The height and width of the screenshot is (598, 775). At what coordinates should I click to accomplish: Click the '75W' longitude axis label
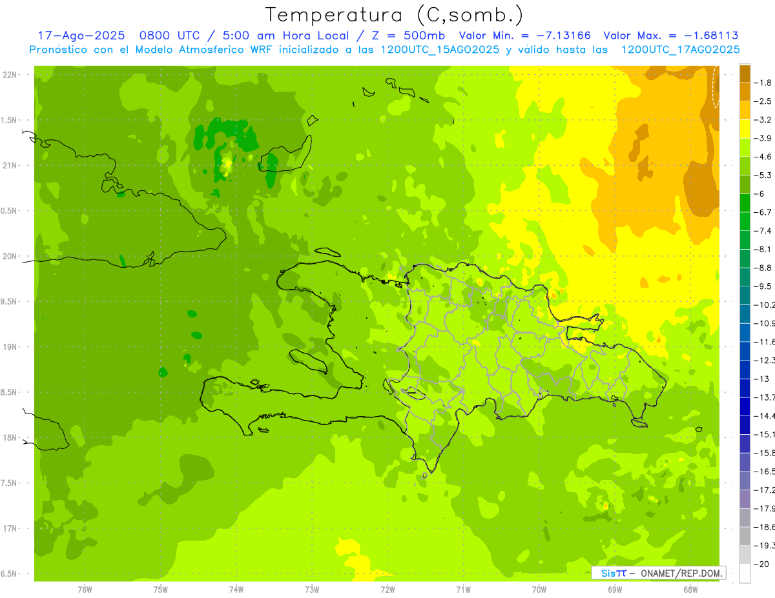click(x=161, y=589)
